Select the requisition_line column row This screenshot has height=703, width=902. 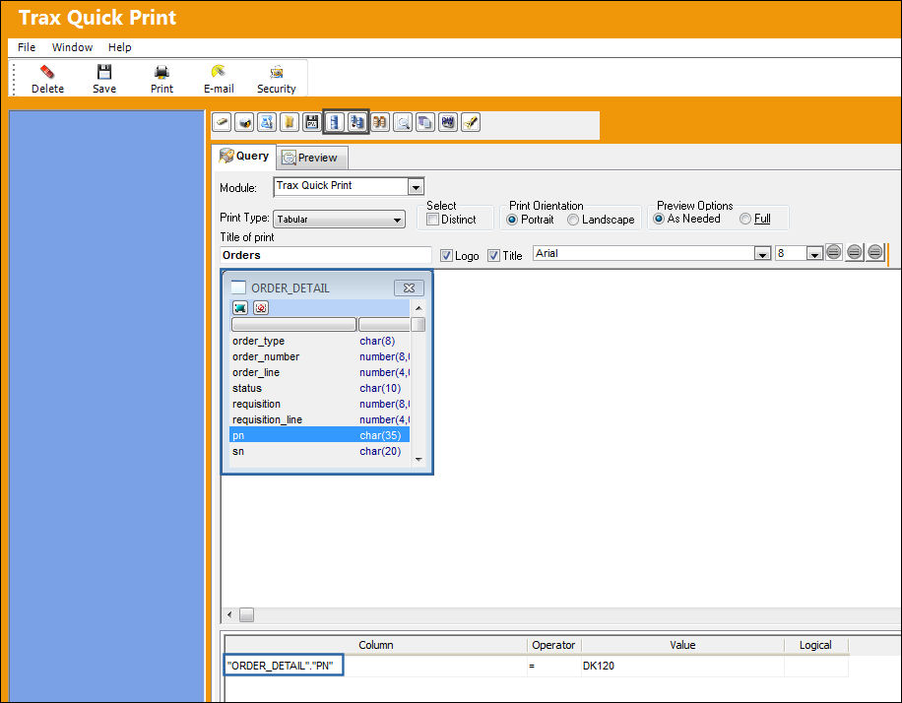(319, 420)
